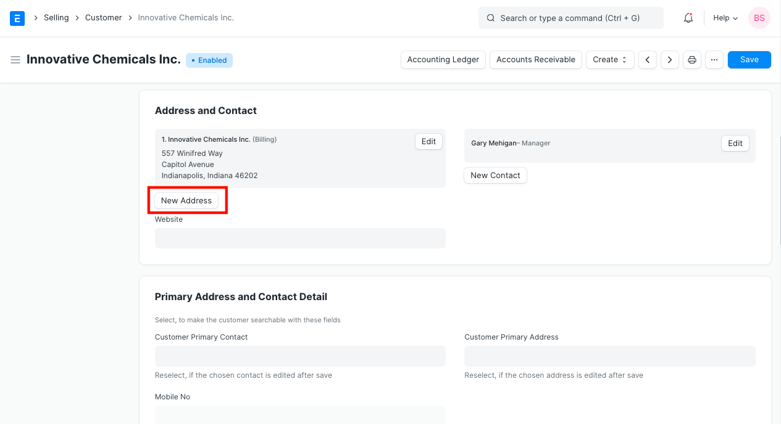This screenshot has height=424, width=781.
Task: View Accounts Receivable report
Action: (x=535, y=59)
